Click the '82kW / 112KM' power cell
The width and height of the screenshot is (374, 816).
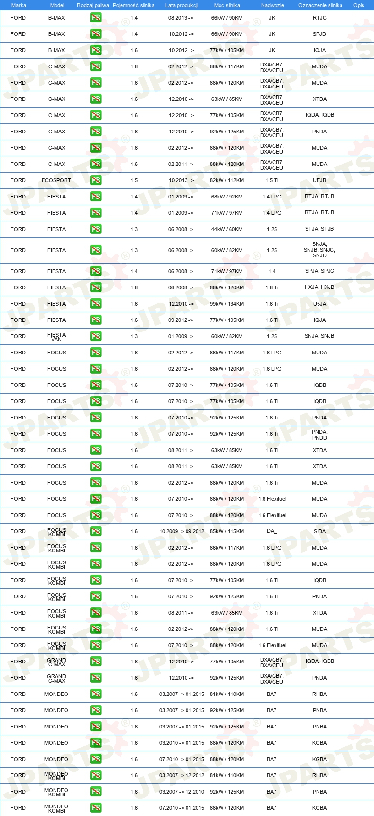point(227,180)
